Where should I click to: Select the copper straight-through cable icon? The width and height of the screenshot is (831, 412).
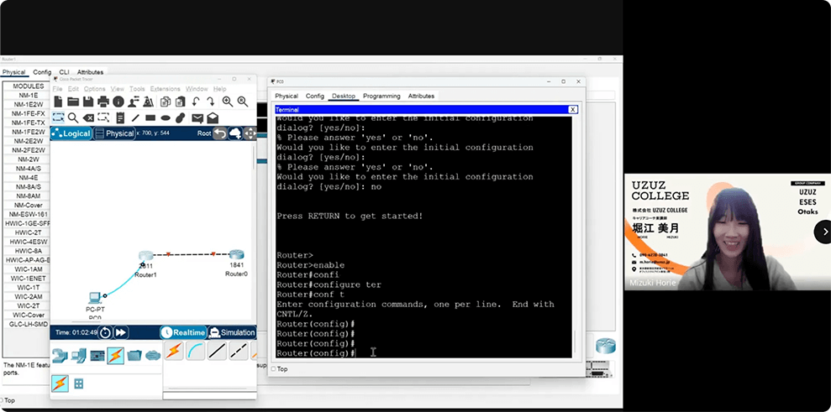217,352
